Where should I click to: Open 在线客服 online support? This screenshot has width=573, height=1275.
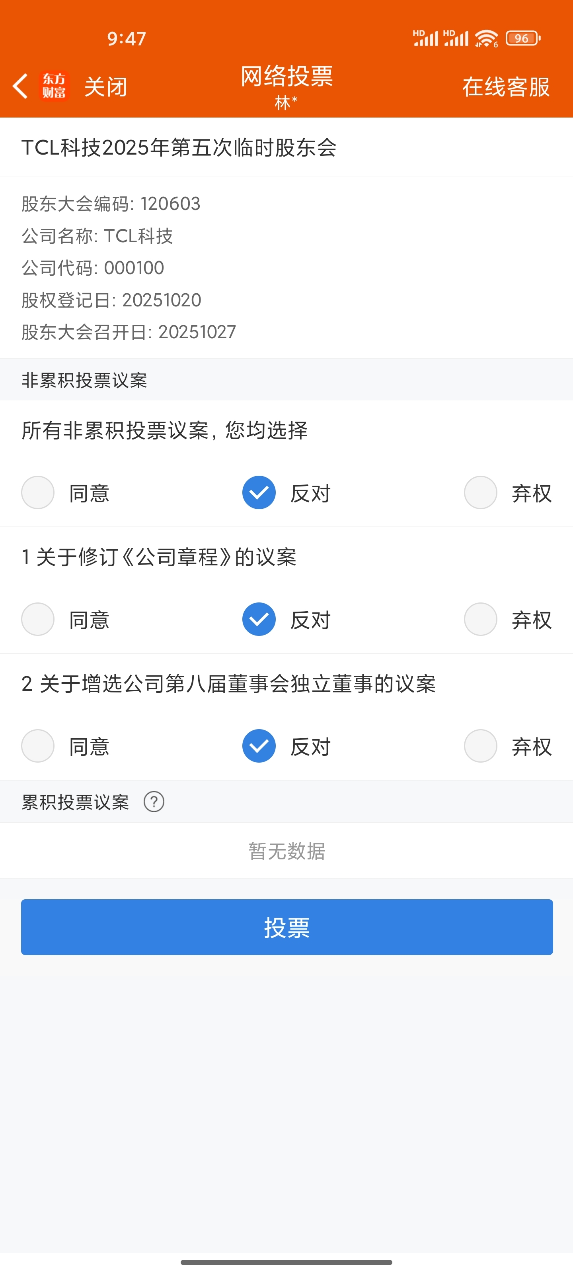[x=506, y=87]
